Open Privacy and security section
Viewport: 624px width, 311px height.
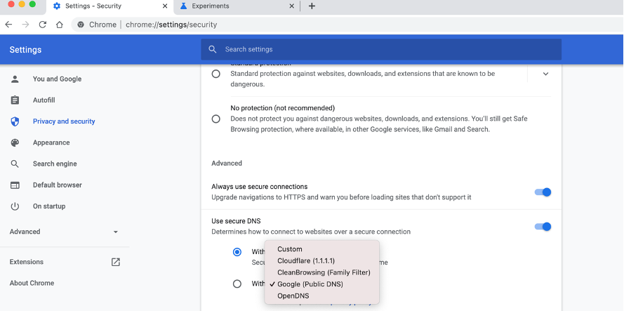point(65,121)
